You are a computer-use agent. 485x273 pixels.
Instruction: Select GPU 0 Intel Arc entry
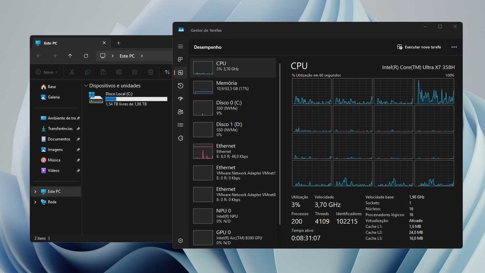click(233, 238)
